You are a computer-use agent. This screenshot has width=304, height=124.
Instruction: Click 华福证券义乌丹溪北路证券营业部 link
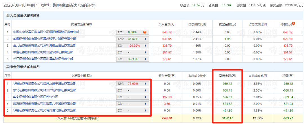click(x=44, y=110)
